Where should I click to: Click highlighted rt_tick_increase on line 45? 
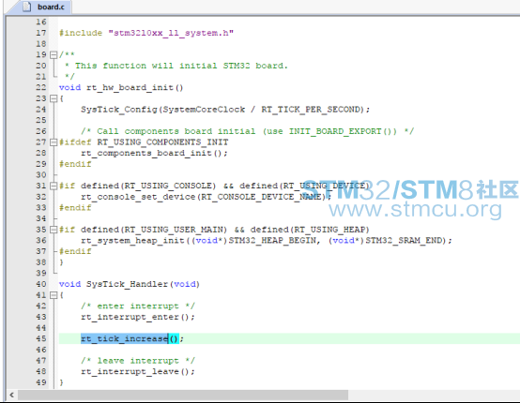pyautogui.click(x=124, y=338)
